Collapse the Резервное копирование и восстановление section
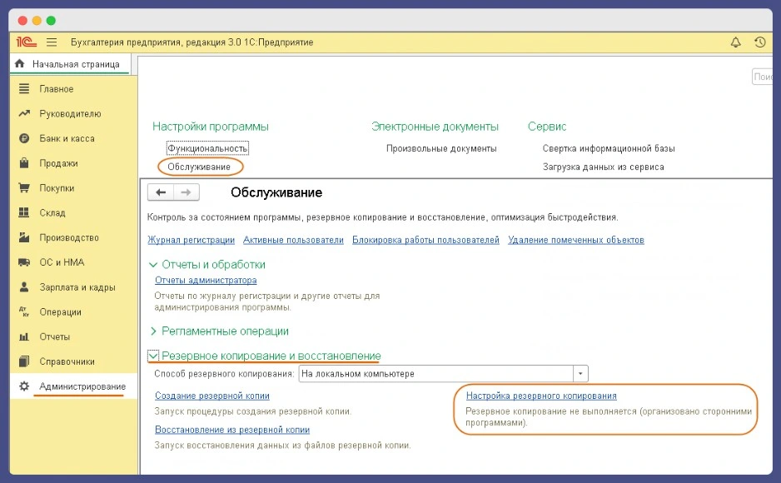Screen dimensions: 781x483 [x=153, y=356]
